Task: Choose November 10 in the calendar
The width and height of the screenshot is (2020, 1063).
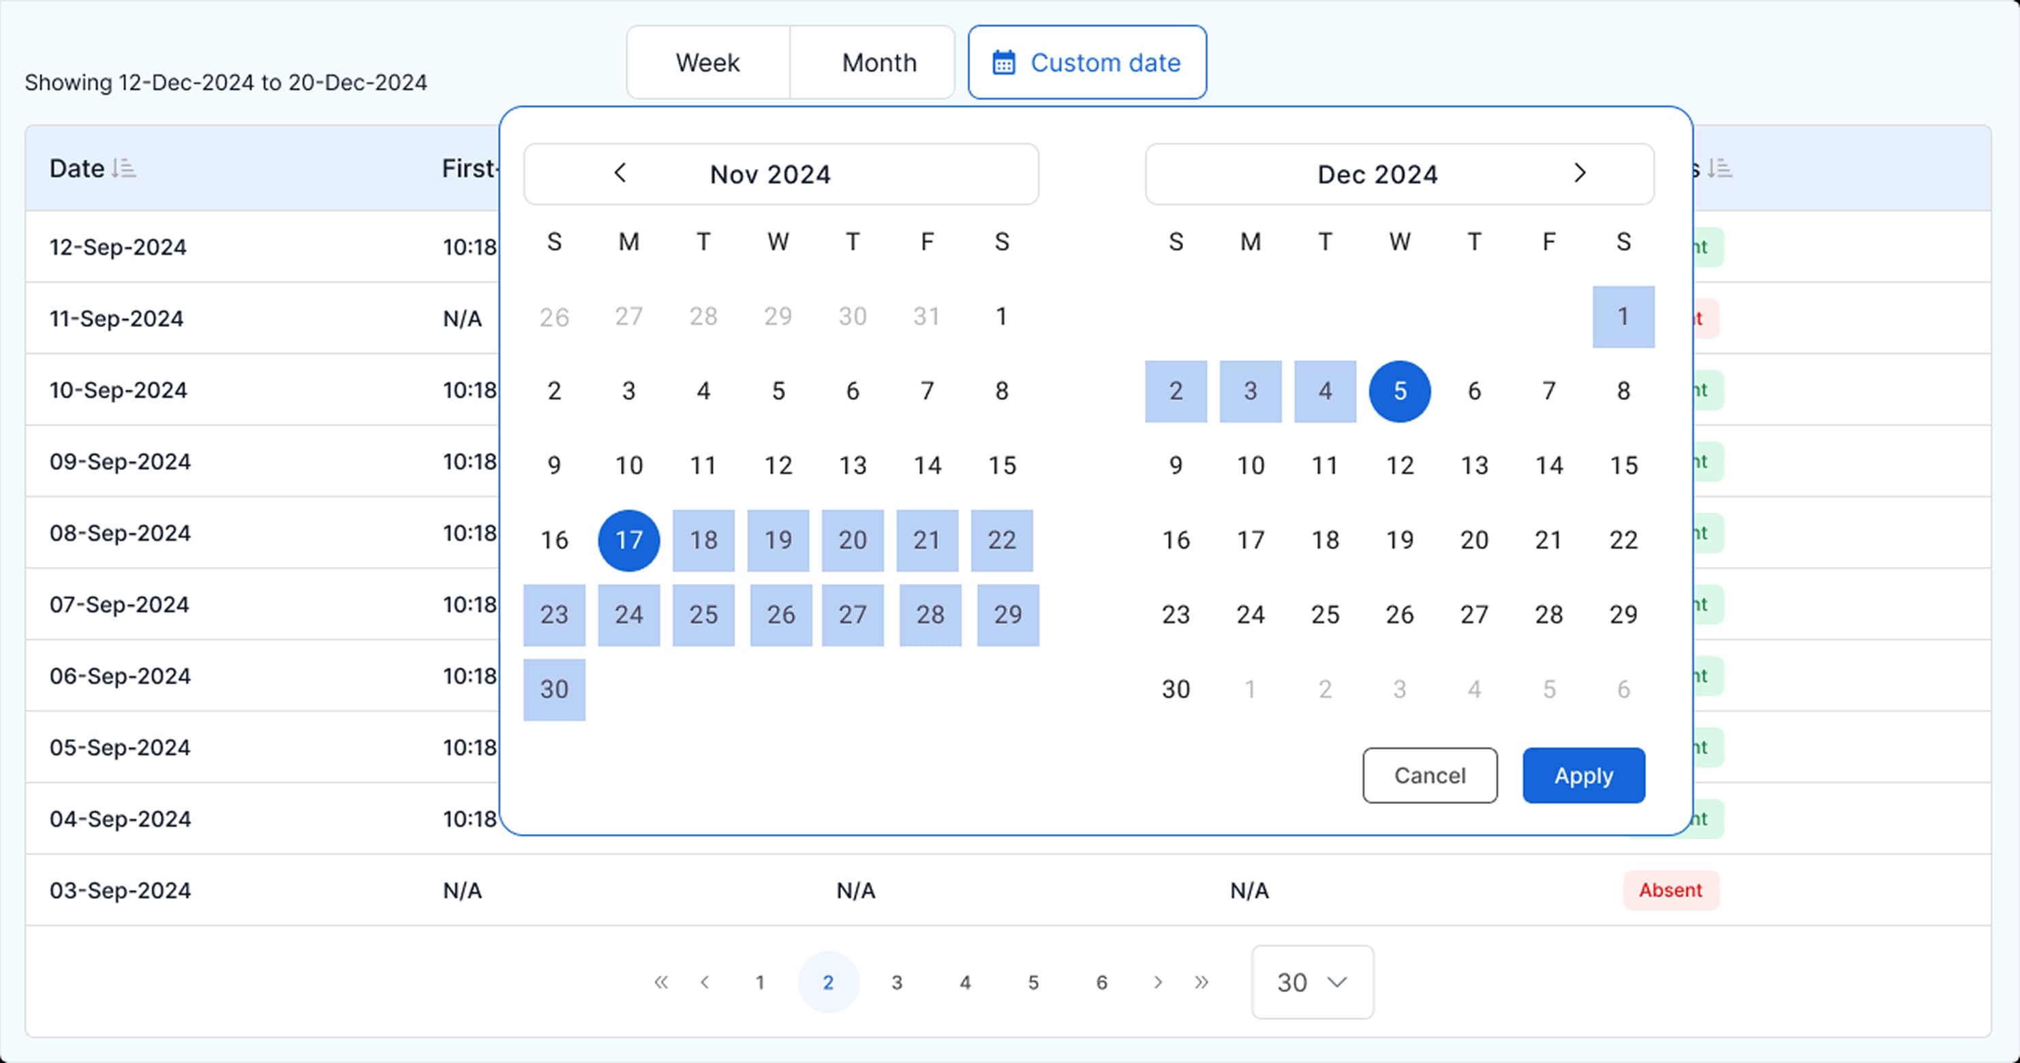Action: tap(629, 465)
